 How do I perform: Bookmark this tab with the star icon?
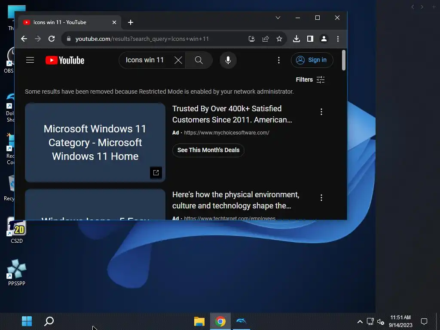[279, 39]
